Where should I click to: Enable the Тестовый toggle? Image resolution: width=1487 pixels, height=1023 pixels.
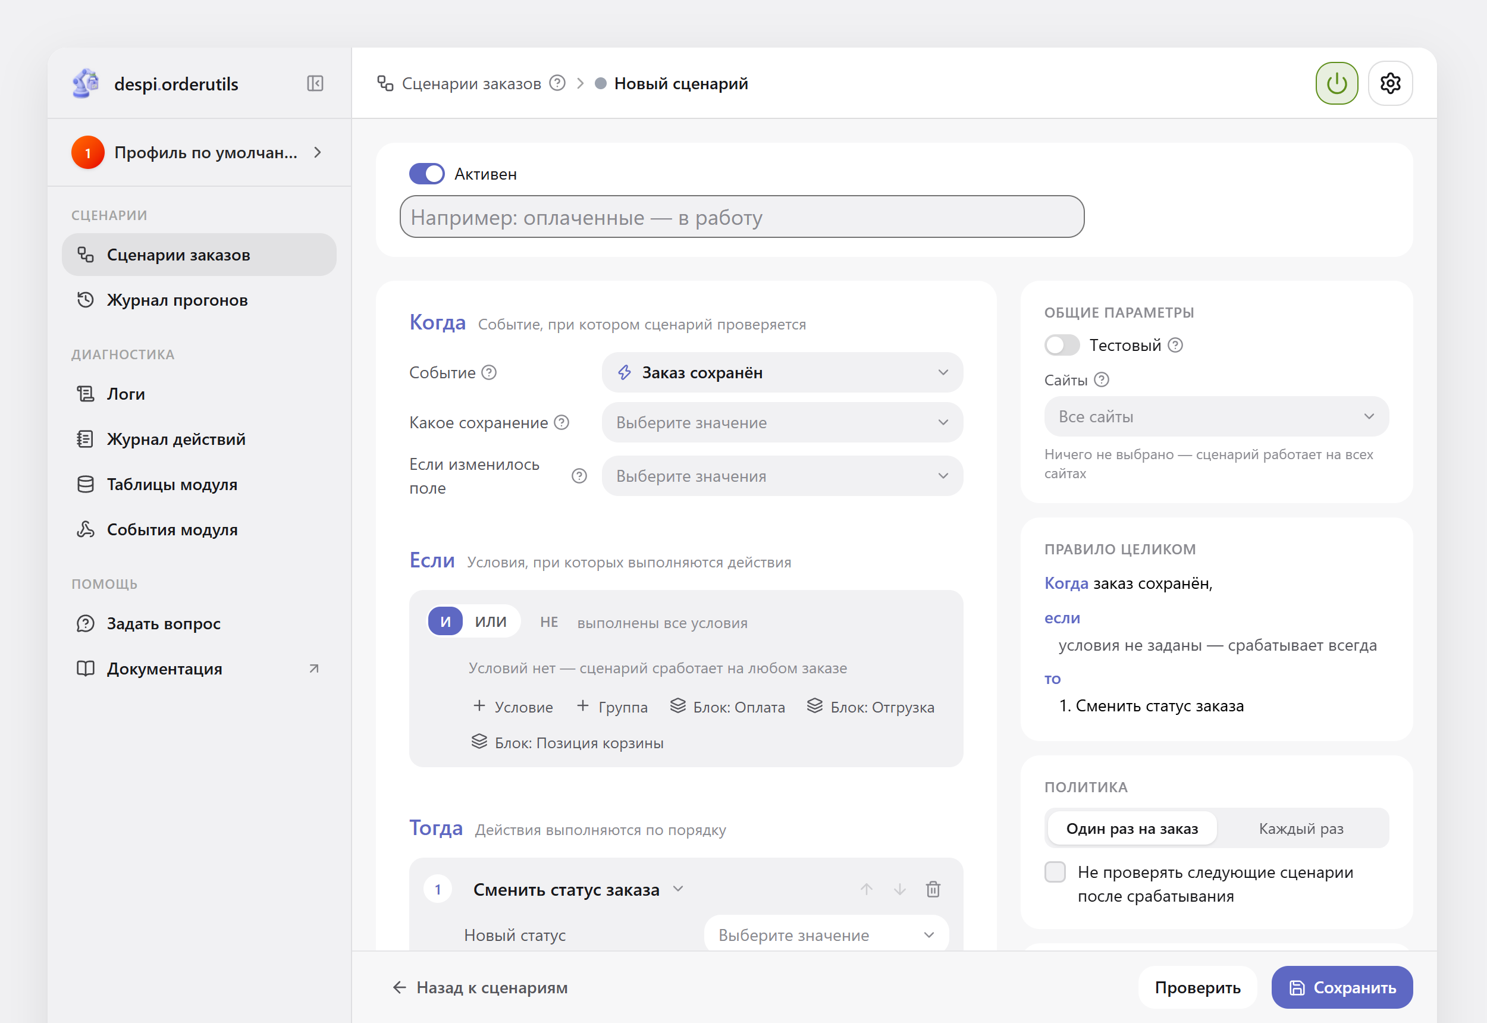coord(1062,345)
